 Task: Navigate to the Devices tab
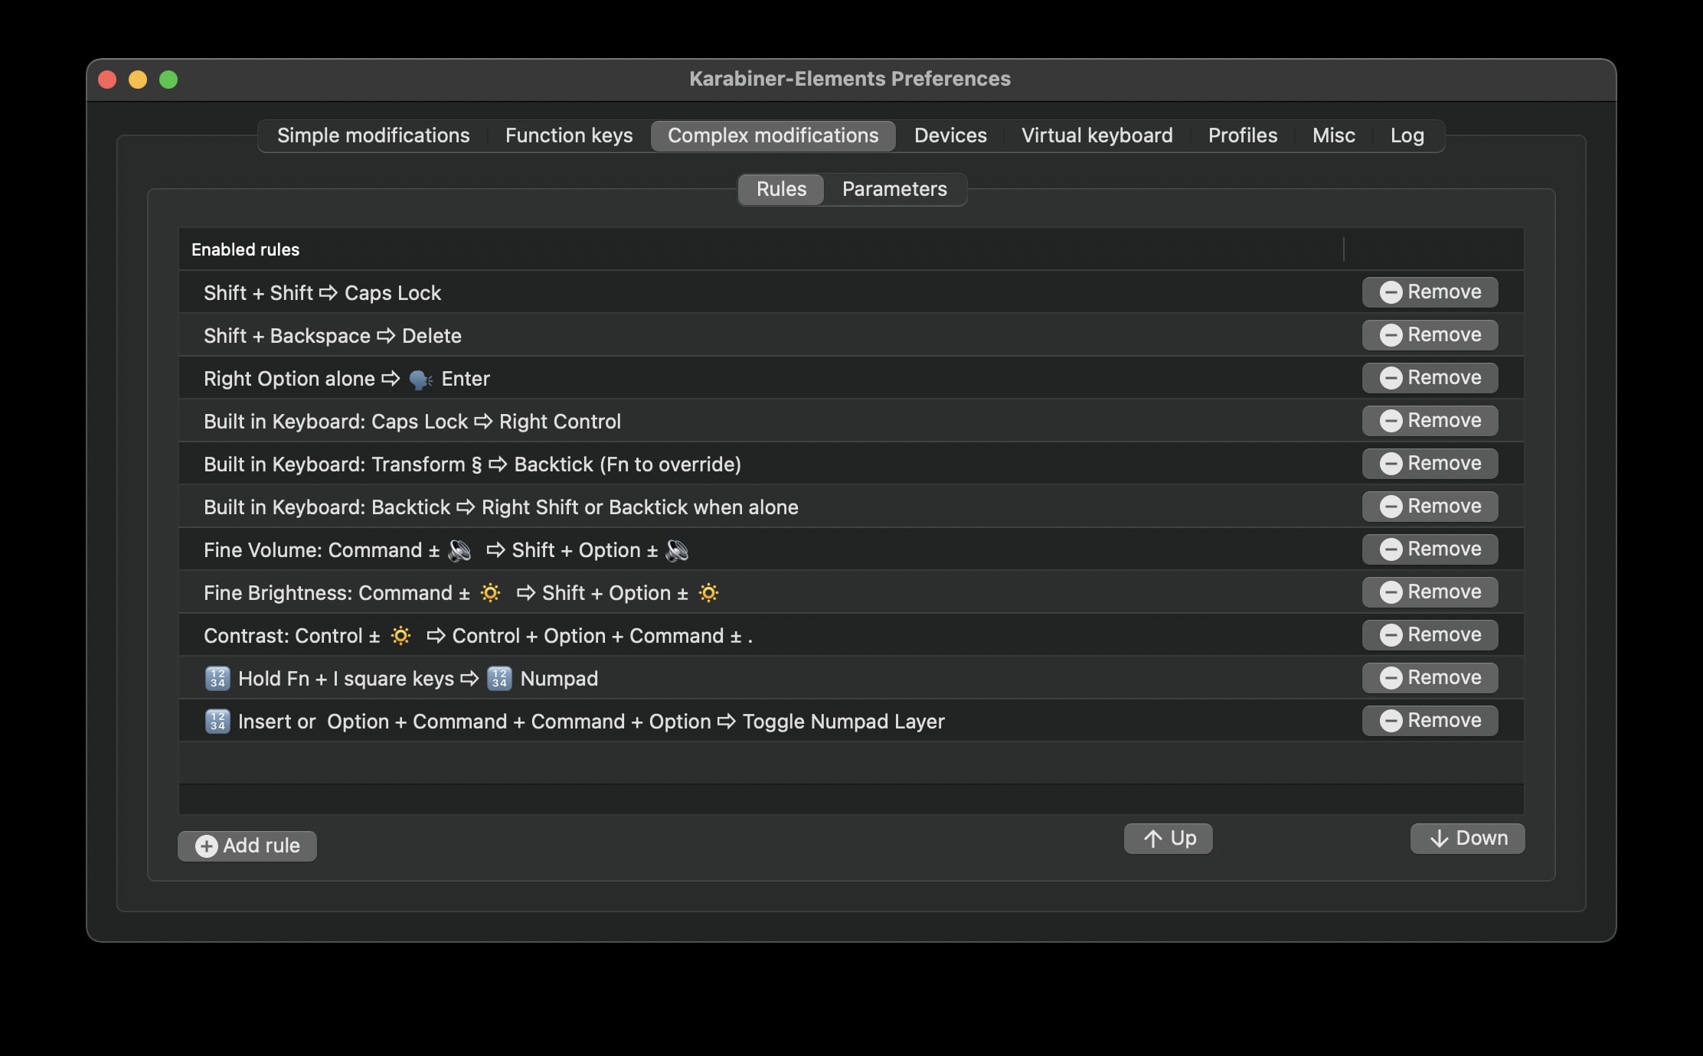click(x=951, y=134)
